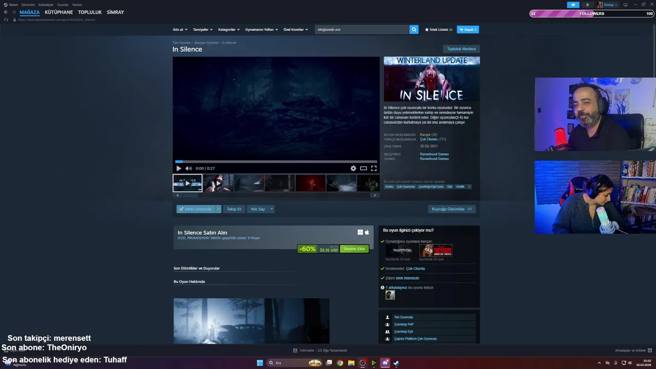Image resolution: width=656 pixels, height=369 pixels.
Task: Click the Takip Et follow button
Action: (234, 209)
